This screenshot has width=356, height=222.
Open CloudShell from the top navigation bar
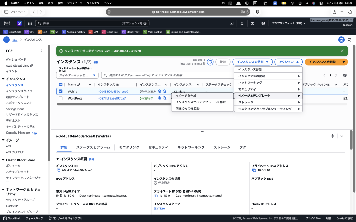coord(231,23)
